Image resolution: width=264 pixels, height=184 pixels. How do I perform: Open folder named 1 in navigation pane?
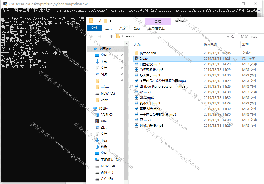pos(102,81)
